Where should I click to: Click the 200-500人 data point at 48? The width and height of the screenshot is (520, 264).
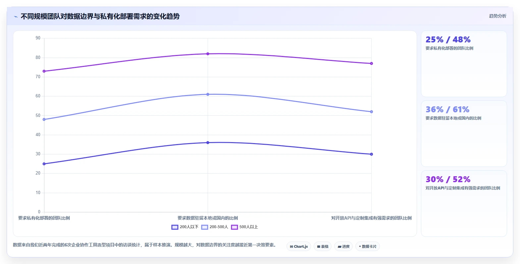tap(44, 119)
